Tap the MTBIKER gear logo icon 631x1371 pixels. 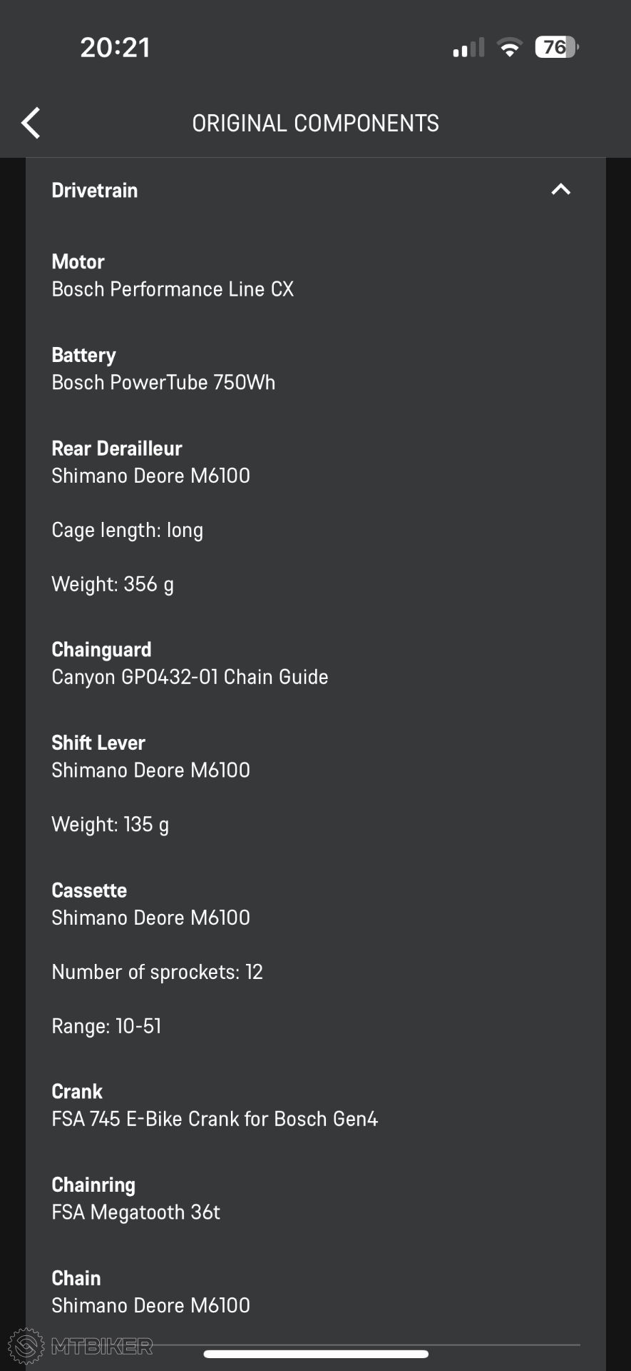(x=26, y=1346)
